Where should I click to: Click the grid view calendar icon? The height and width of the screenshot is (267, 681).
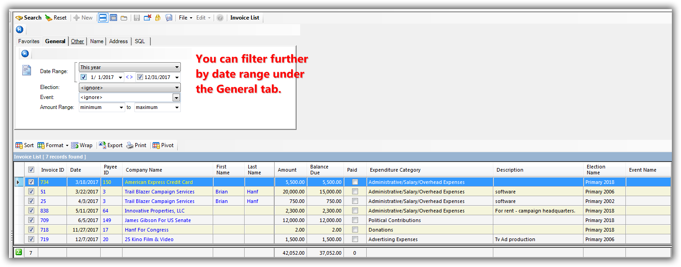[113, 18]
